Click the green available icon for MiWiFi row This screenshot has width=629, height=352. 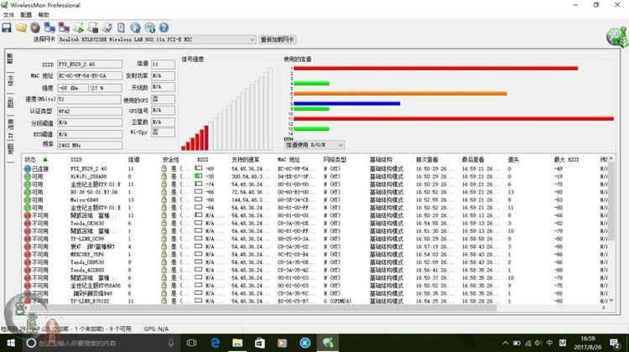(28, 176)
